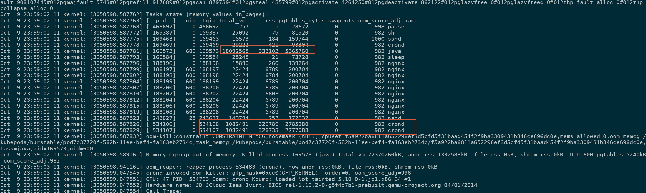
Task: Select the process name 'nscd'
Action: pos(394,118)
